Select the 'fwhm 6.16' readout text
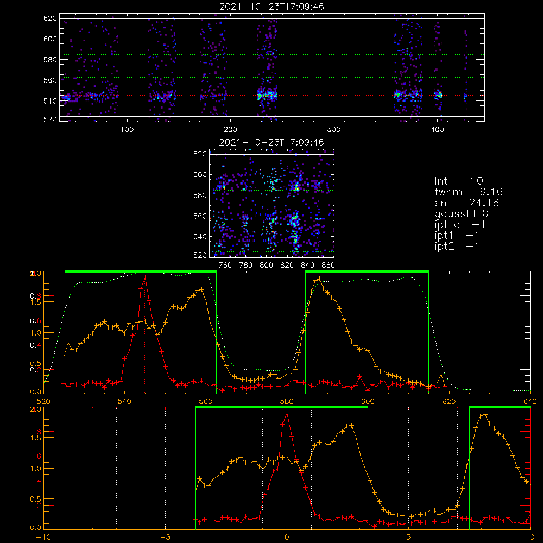Image resolution: width=543 pixels, height=543 pixels. (469, 192)
